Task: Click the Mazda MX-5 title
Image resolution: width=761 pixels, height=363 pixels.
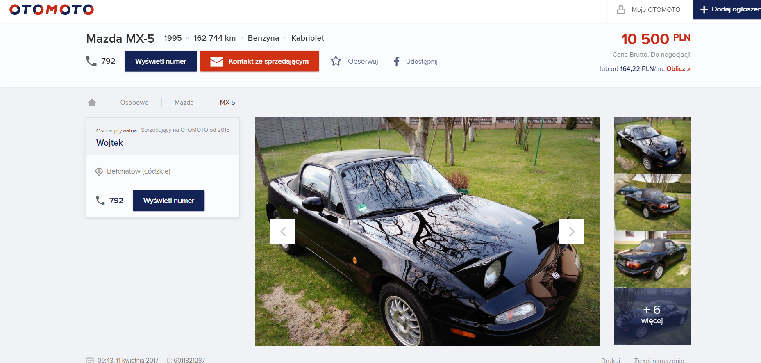Action: point(120,39)
